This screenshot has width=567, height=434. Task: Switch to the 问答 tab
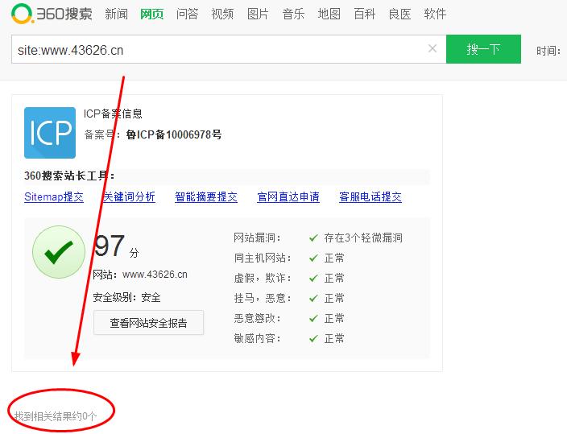tap(187, 14)
